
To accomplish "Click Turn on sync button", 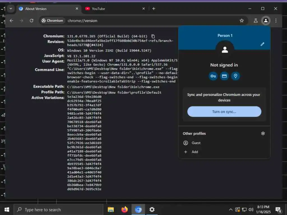I will 224,112.
